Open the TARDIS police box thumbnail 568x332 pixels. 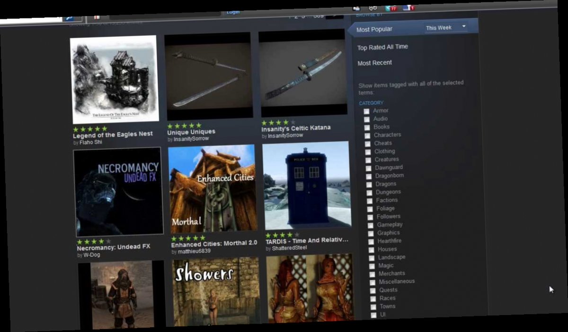pos(307,185)
